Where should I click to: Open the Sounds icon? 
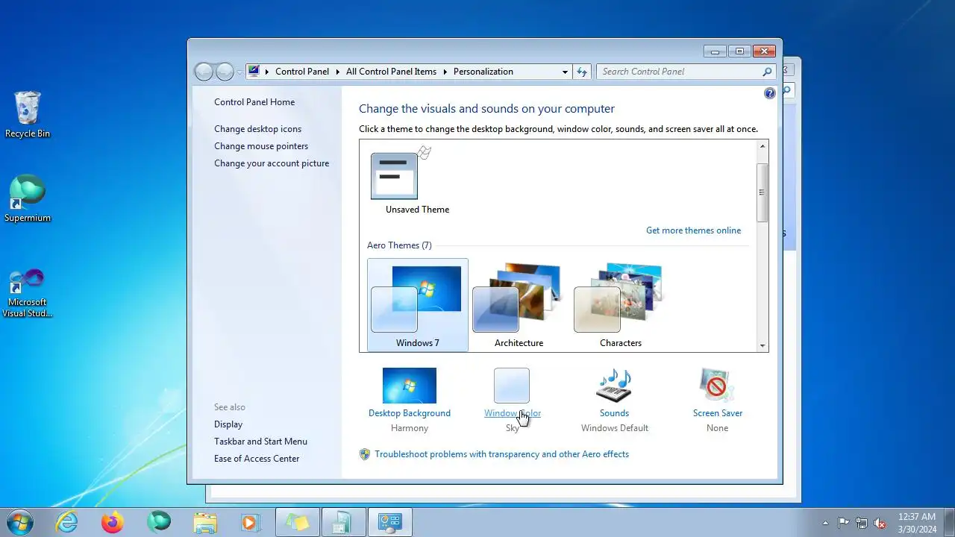pyautogui.click(x=614, y=386)
